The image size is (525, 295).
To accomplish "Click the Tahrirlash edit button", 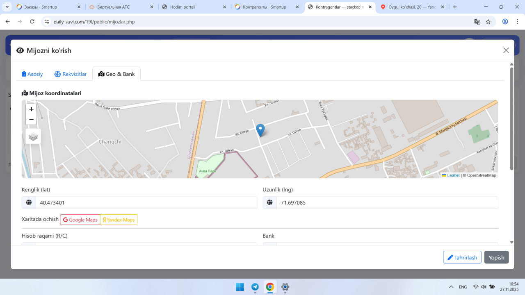I will (x=462, y=257).
